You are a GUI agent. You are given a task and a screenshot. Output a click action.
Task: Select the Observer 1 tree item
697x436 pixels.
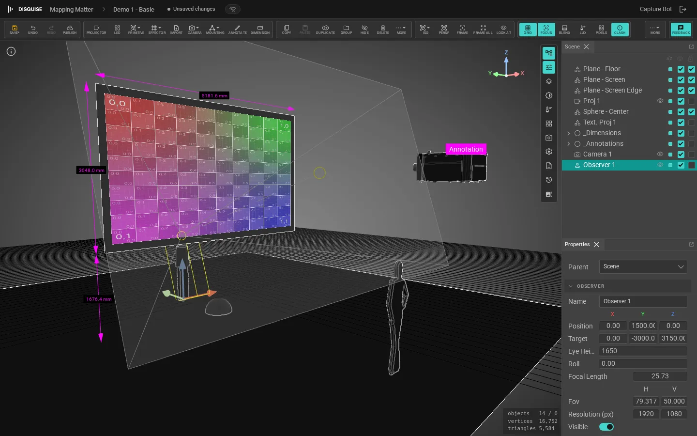[x=599, y=165]
